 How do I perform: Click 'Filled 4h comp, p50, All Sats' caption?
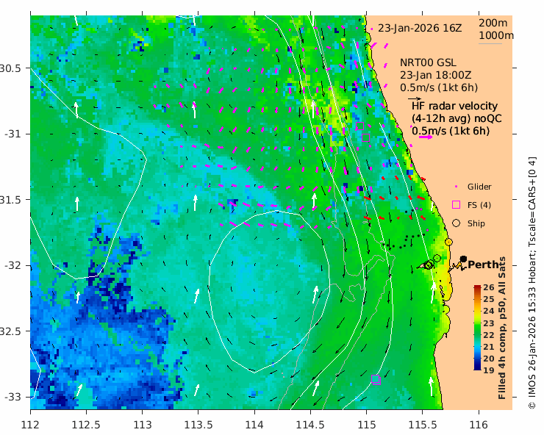[501, 328]
